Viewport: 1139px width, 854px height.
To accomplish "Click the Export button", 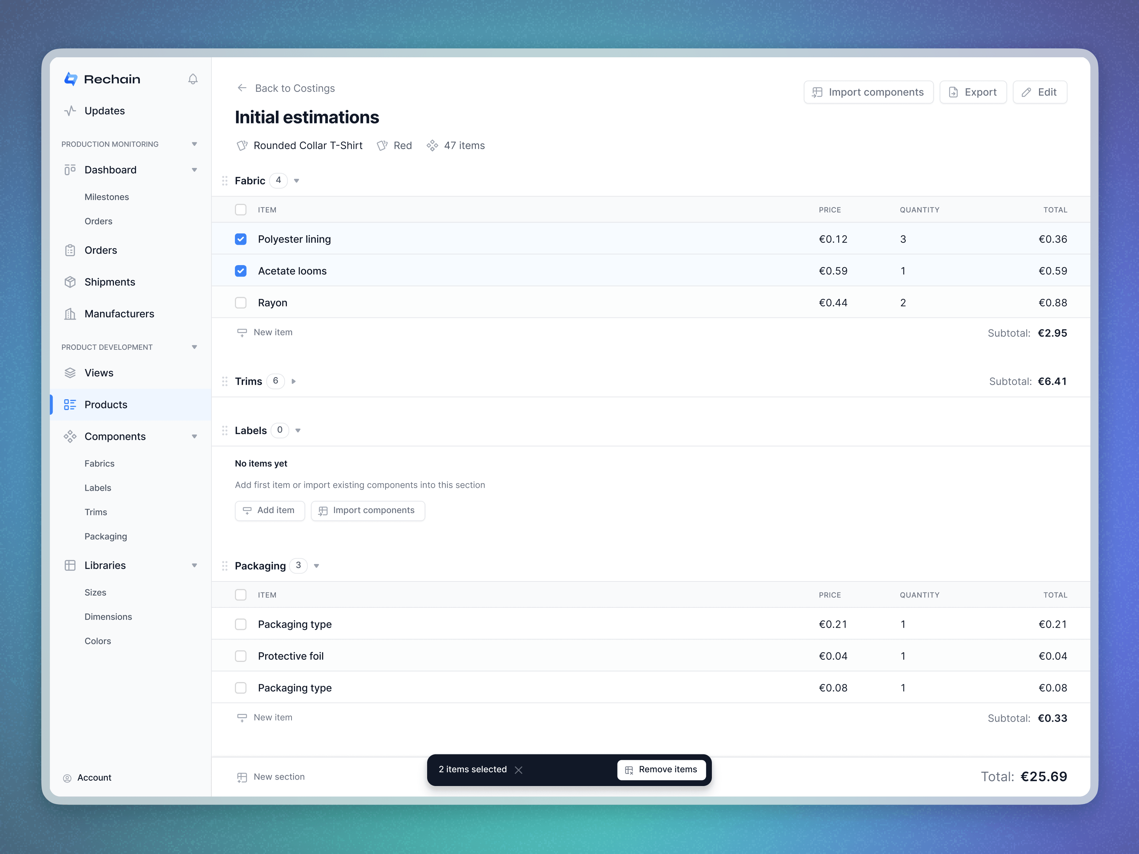I will [x=973, y=92].
